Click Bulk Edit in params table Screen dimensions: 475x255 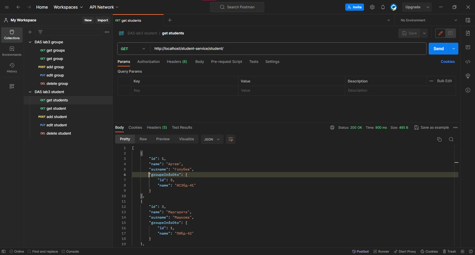click(x=444, y=81)
